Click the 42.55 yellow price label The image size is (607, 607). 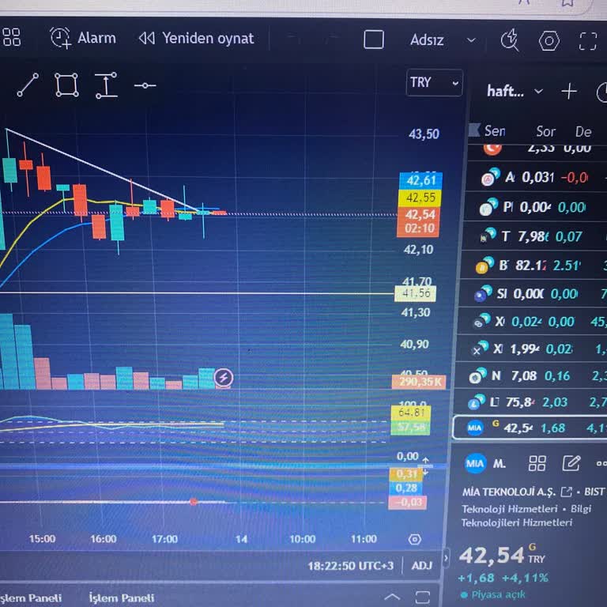tap(420, 198)
